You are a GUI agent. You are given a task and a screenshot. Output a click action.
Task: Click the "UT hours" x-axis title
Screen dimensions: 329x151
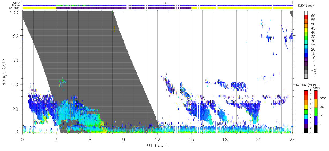(157, 146)
